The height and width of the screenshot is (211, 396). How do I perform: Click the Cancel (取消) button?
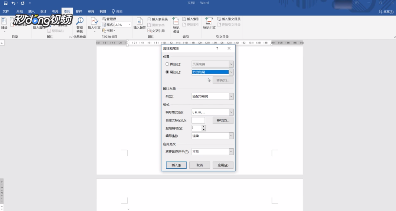[x=200, y=165]
